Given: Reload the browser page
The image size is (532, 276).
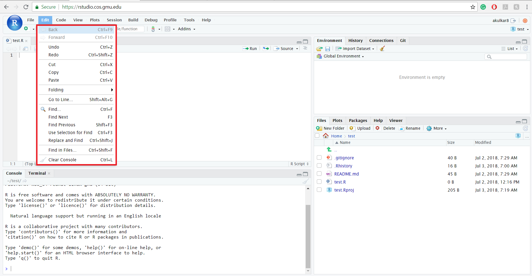Looking at the screenshot, I should pos(26,7).
